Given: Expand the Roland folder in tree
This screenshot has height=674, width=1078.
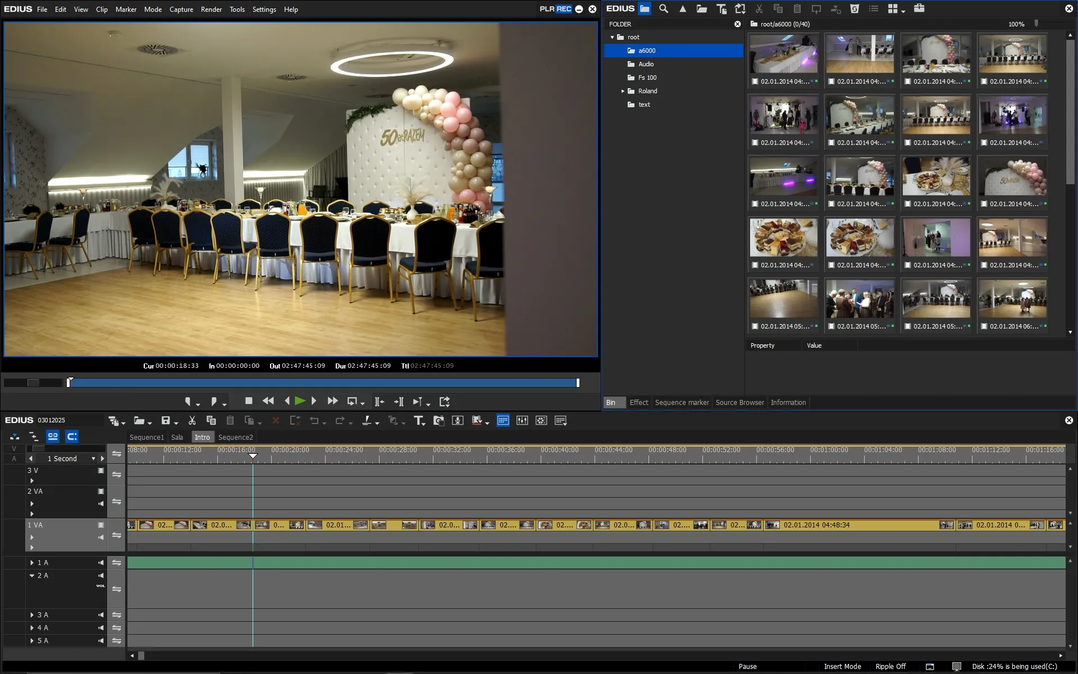Looking at the screenshot, I should 623,91.
